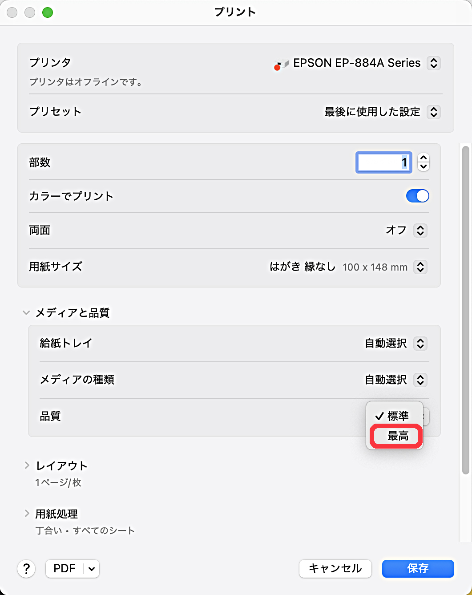The width and height of the screenshot is (472, 595).
Task: Increase copies with the stepper up arrow
Action: (424, 158)
